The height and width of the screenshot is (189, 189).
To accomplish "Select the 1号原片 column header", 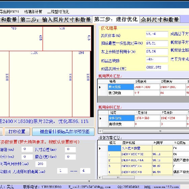I will (x=147, y=81).
